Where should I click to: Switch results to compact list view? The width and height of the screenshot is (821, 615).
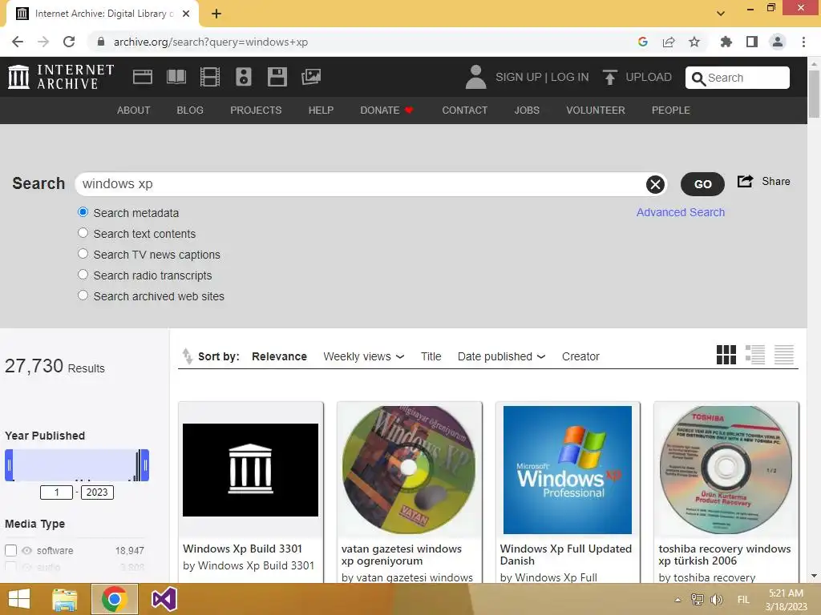784,355
